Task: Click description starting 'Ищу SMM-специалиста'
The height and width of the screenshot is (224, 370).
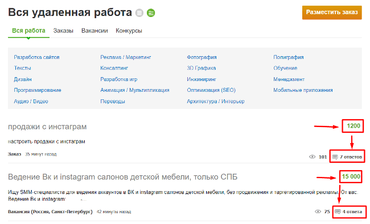Action: (183, 196)
